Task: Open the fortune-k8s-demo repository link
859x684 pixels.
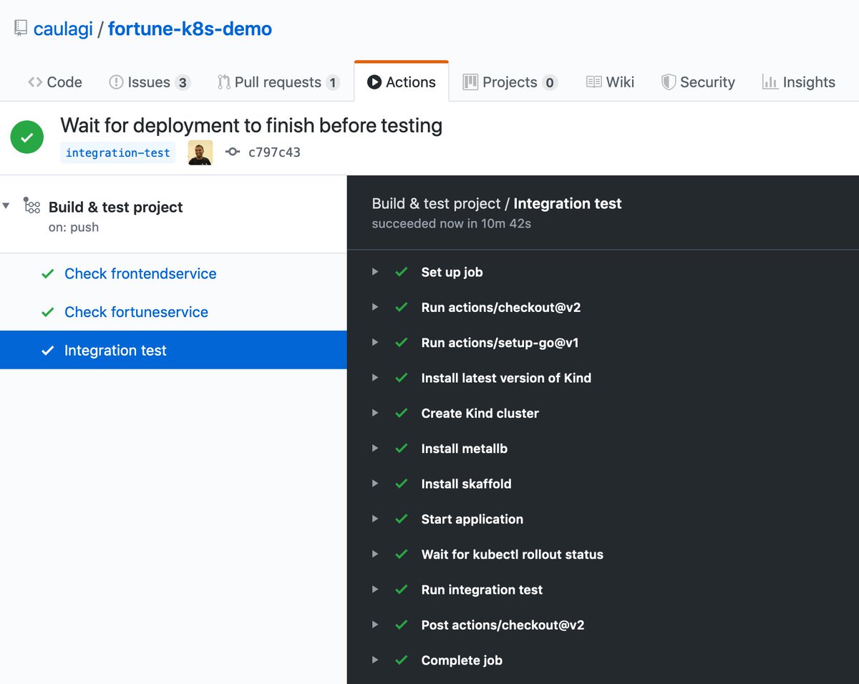Action: pyautogui.click(x=190, y=29)
